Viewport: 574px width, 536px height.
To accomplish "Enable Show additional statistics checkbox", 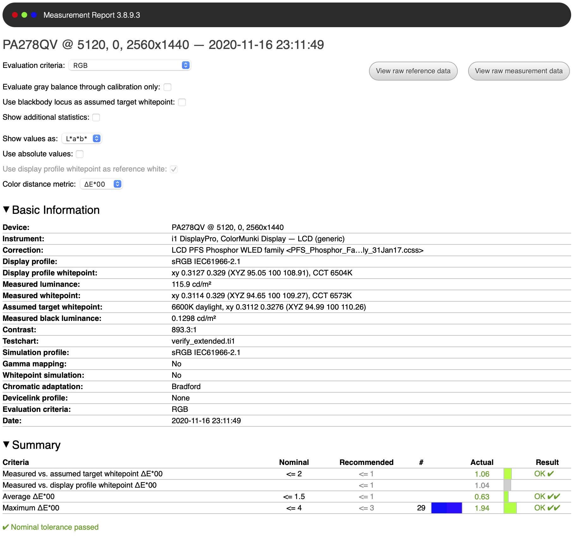I will click(x=96, y=117).
